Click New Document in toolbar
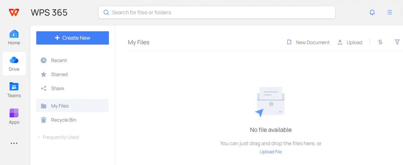 click(308, 42)
